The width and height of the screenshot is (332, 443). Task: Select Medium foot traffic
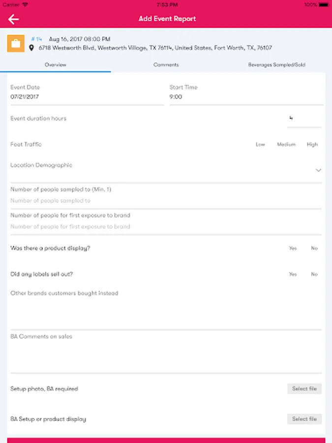pos(286,145)
